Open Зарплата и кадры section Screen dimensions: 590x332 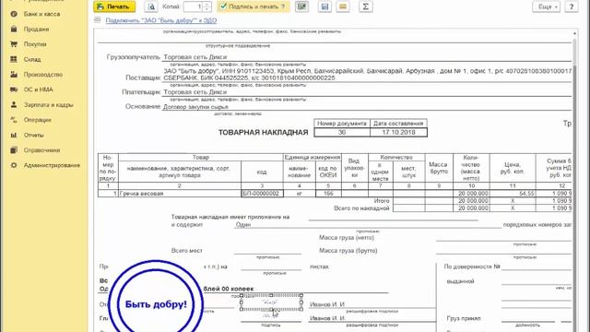tap(48, 104)
